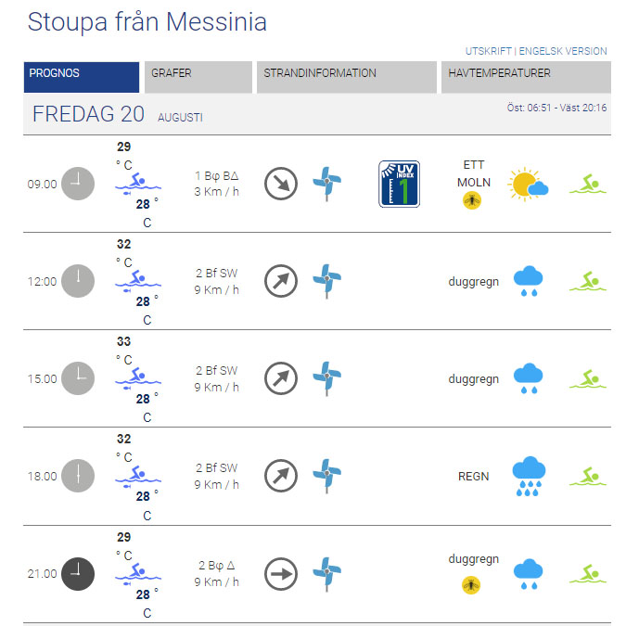Click the eastward wind arrow at 21.00
This screenshot has width=626, height=626.
(281, 574)
